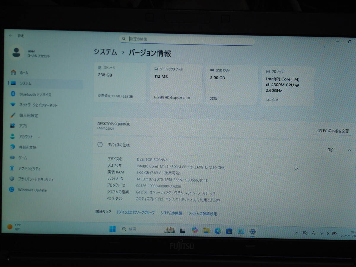
Task: Open Microsoft Edge from the taskbar
Action: (x=218, y=231)
